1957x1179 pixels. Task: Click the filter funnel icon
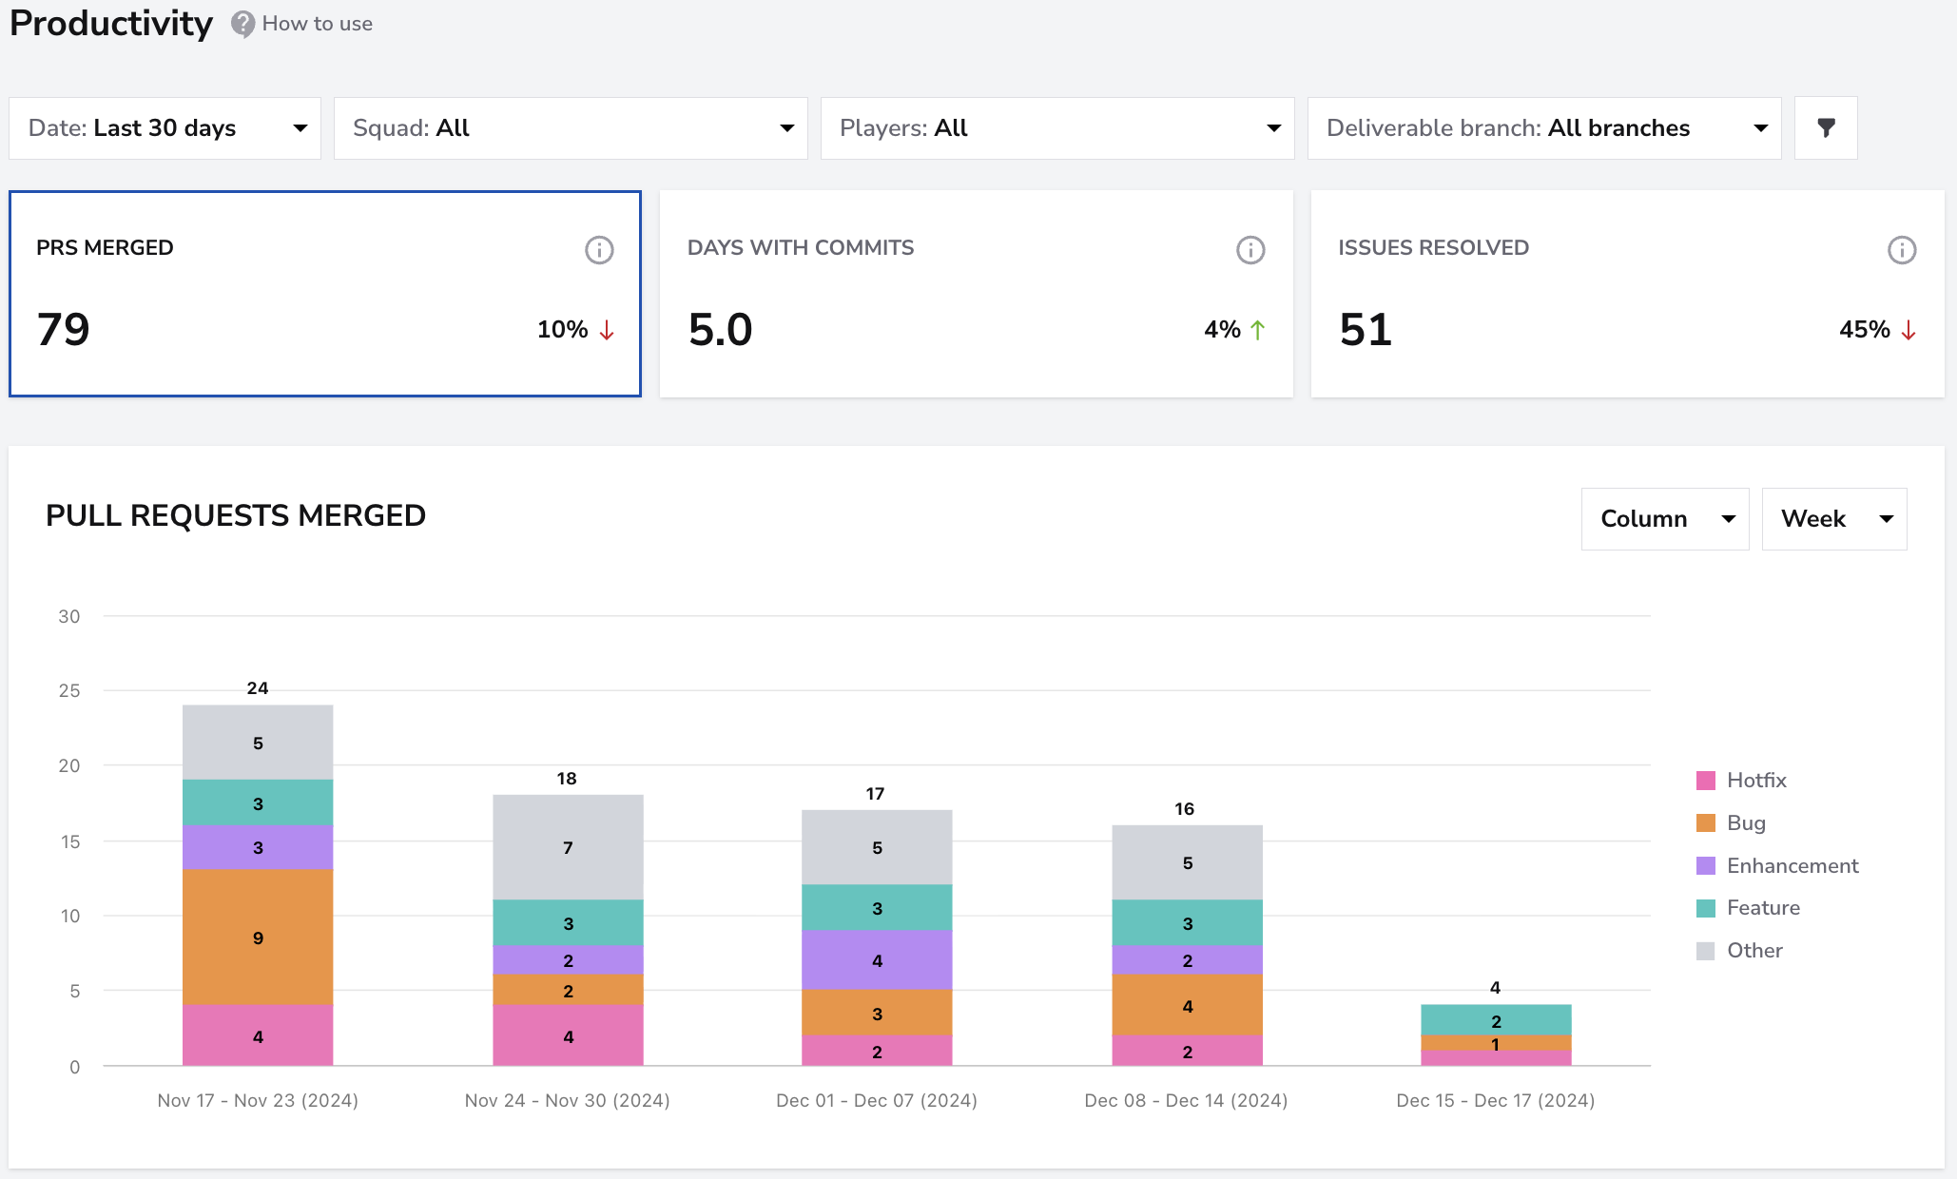click(1826, 127)
